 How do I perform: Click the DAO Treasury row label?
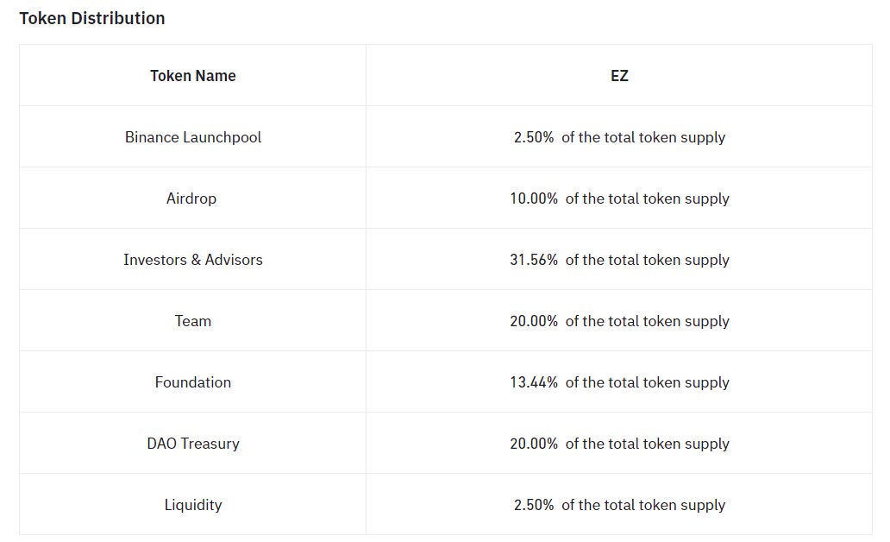(x=192, y=444)
